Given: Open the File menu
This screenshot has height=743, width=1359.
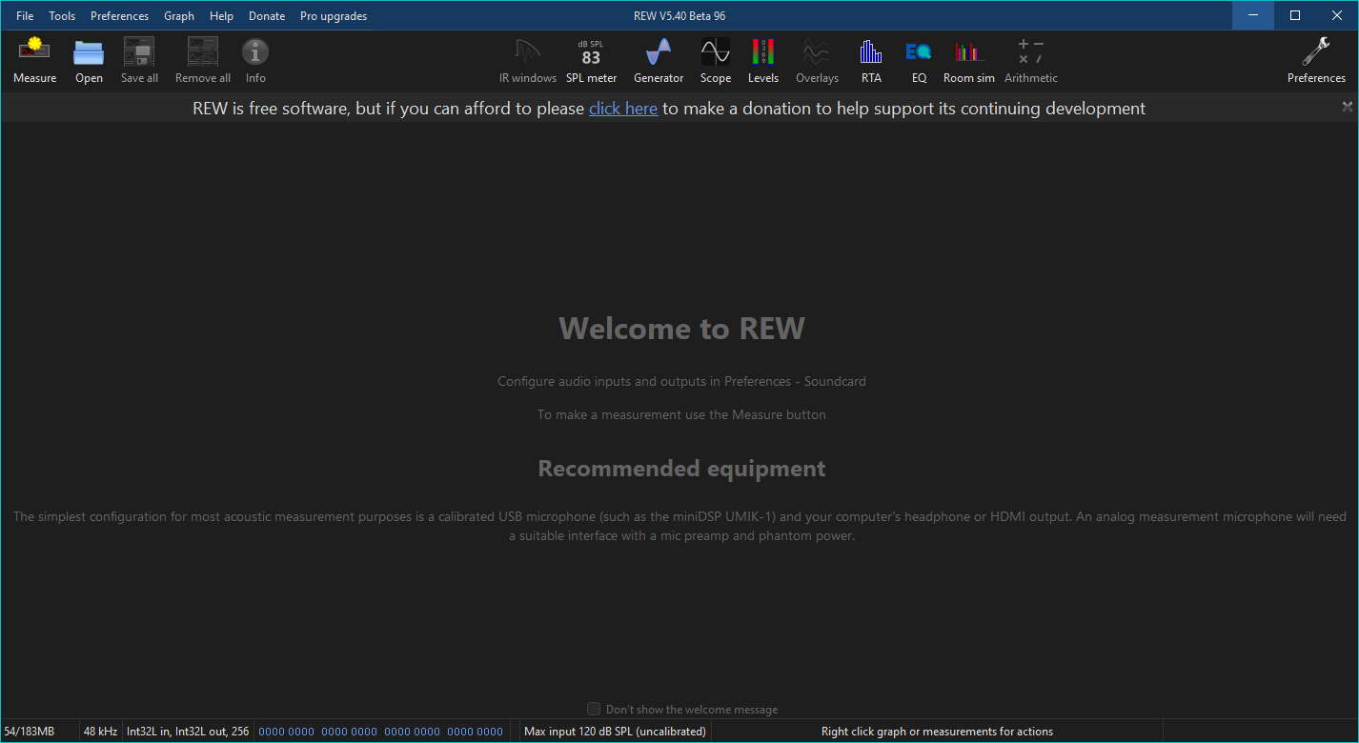Looking at the screenshot, I should (25, 16).
